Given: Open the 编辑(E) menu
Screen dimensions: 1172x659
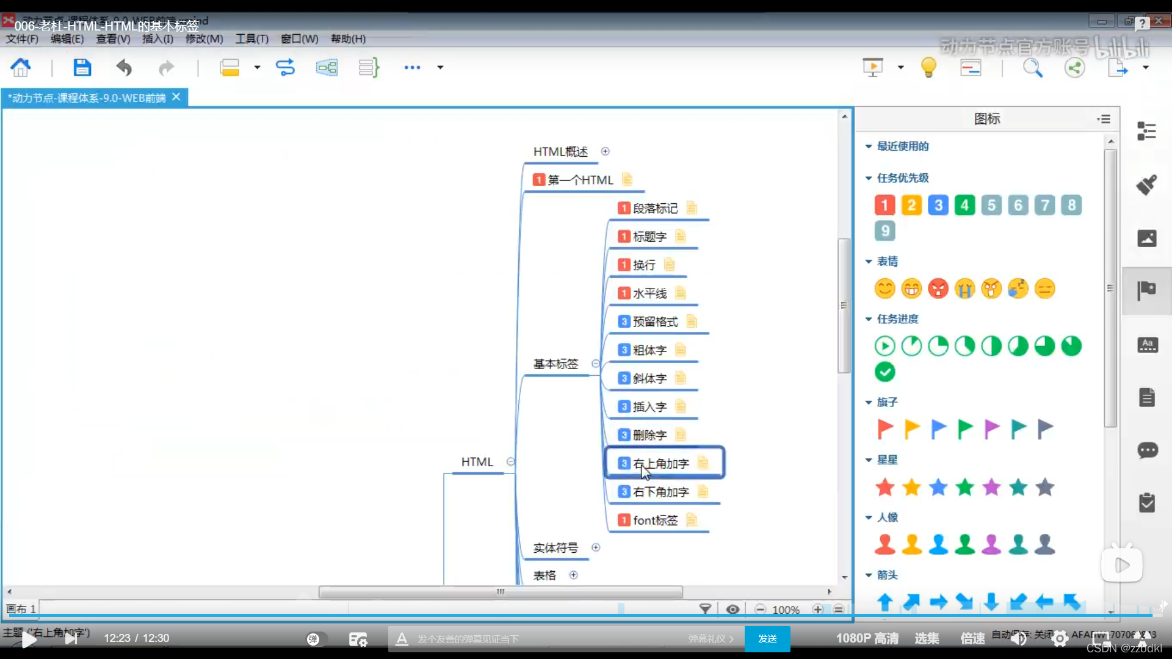Looking at the screenshot, I should [67, 39].
